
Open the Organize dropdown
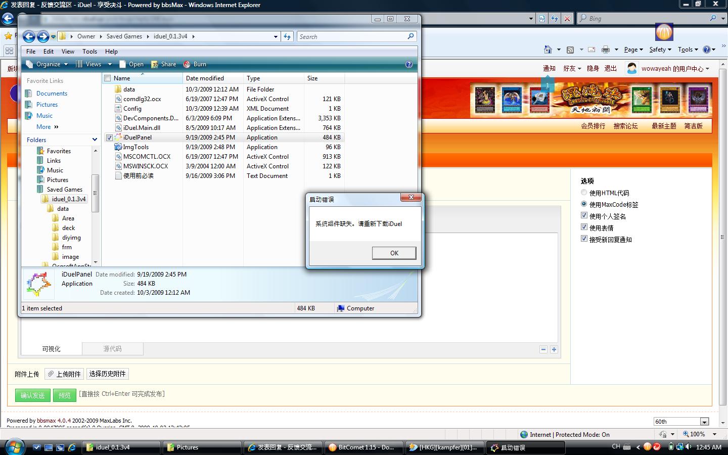(x=47, y=64)
